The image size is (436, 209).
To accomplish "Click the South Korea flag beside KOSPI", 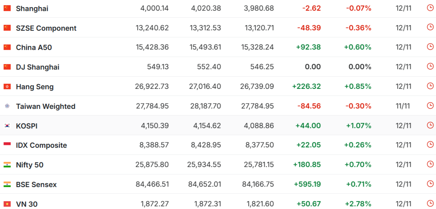I will (7, 126).
